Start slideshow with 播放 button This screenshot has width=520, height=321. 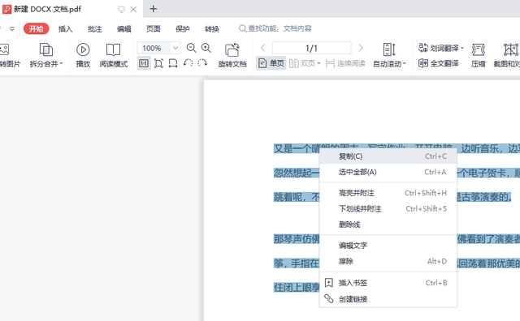[x=83, y=55]
